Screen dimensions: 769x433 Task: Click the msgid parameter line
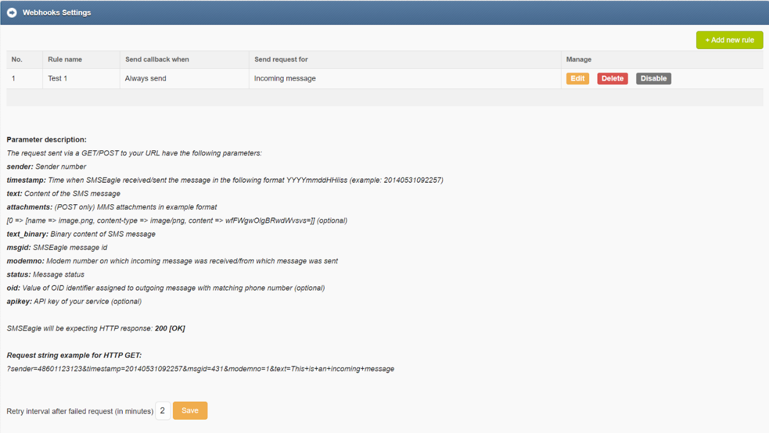(57, 248)
